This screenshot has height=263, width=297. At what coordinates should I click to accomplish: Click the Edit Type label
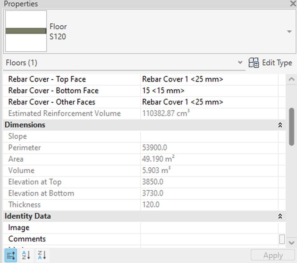point(277,63)
